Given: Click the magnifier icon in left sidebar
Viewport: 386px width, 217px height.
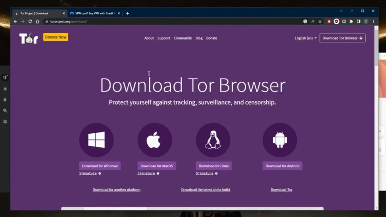Looking at the screenshot, I should click(x=5, y=111).
